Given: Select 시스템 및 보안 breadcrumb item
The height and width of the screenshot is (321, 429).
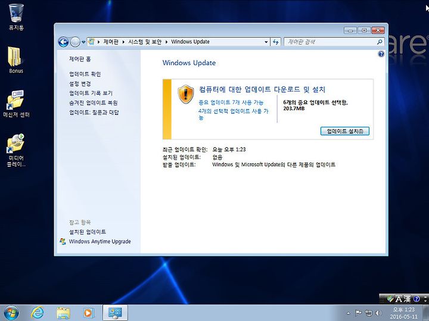Looking at the screenshot, I should [x=145, y=42].
